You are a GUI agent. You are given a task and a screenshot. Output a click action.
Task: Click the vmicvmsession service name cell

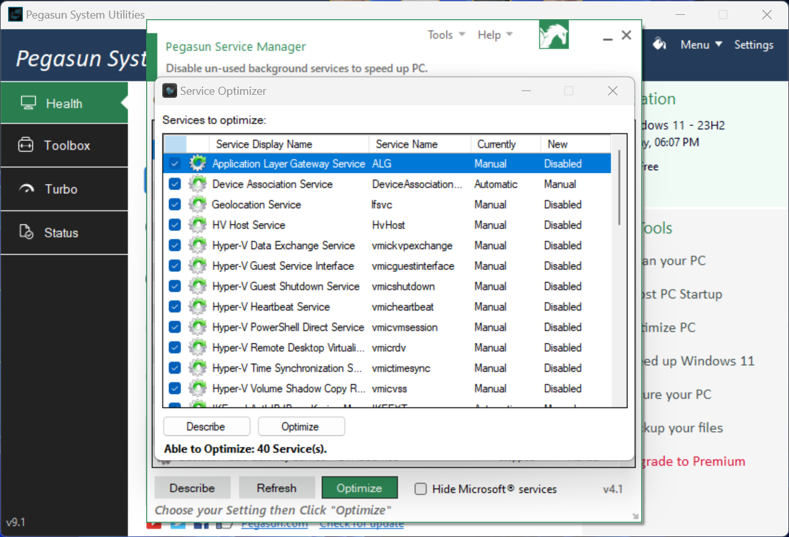tap(405, 327)
